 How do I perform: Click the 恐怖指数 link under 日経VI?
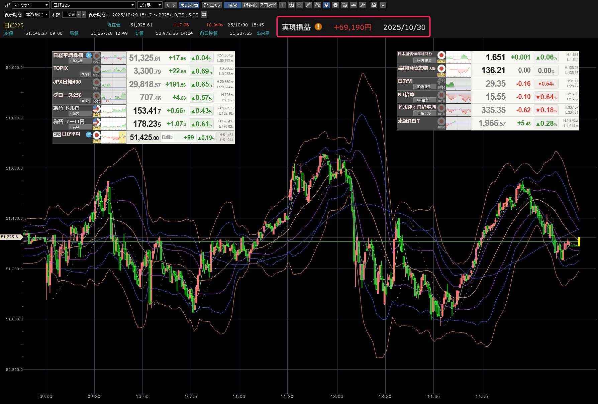click(423, 87)
